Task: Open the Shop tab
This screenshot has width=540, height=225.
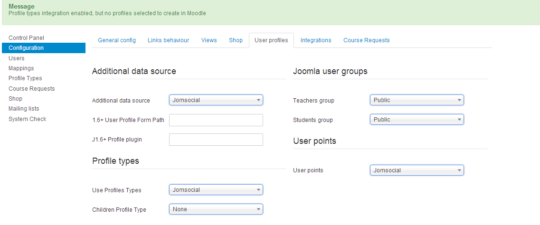Action: click(x=236, y=40)
